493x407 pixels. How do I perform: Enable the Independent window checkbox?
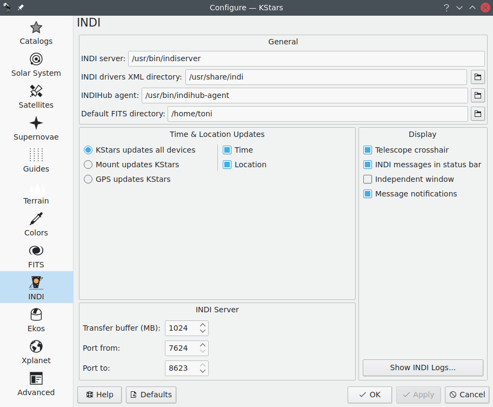point(368,179)
